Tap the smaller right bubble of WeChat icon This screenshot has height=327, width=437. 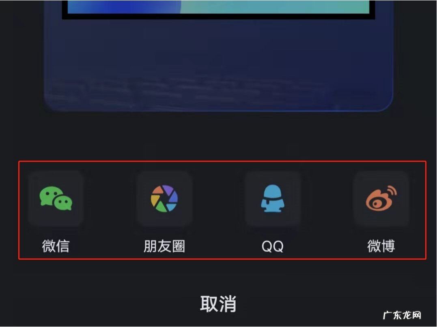click(x=64, y=203)
